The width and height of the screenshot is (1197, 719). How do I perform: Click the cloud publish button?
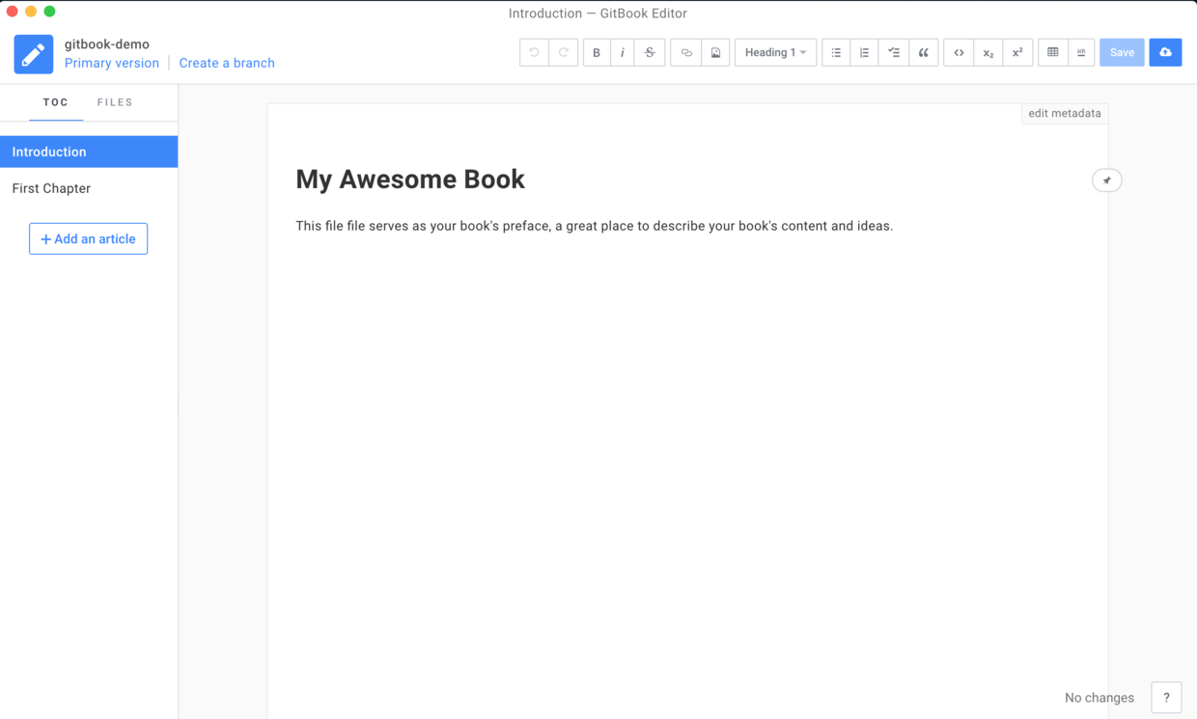(1165, 52)
